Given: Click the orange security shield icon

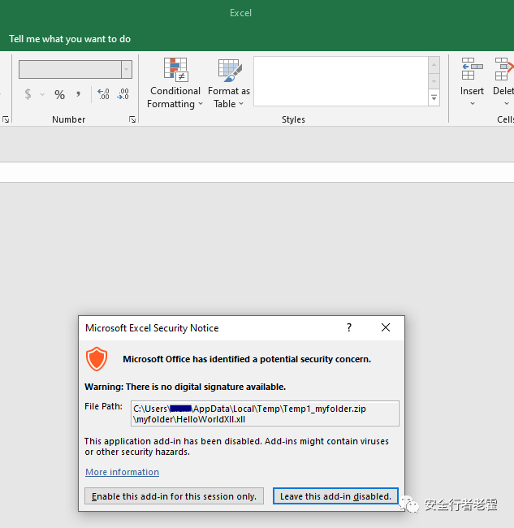Looking at the screenshot, I should [x=97, y=359].
